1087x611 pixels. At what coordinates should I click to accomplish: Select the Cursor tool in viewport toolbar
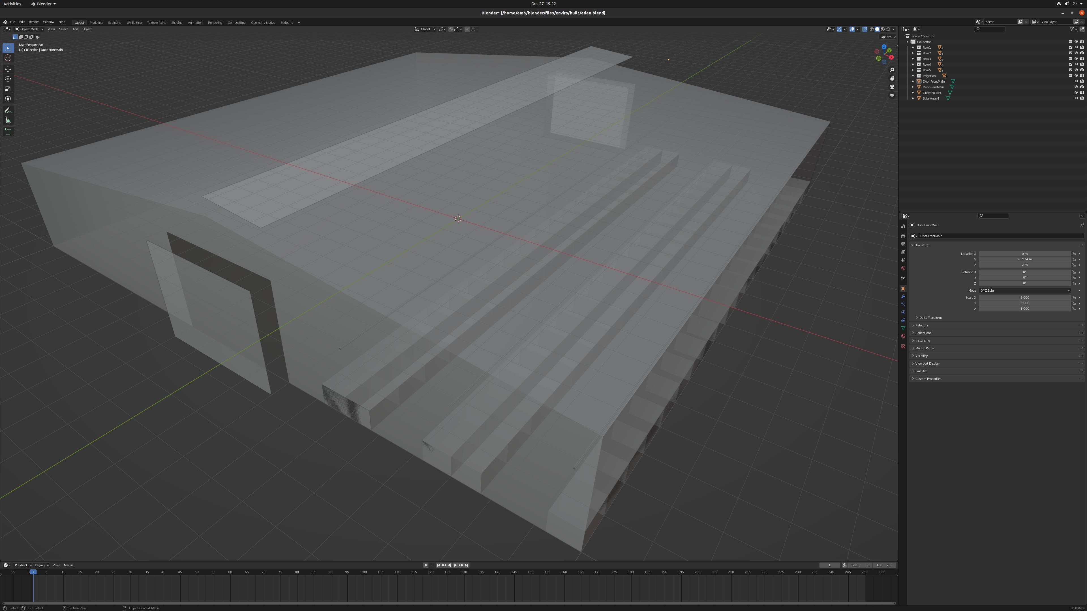coord(8,58)
